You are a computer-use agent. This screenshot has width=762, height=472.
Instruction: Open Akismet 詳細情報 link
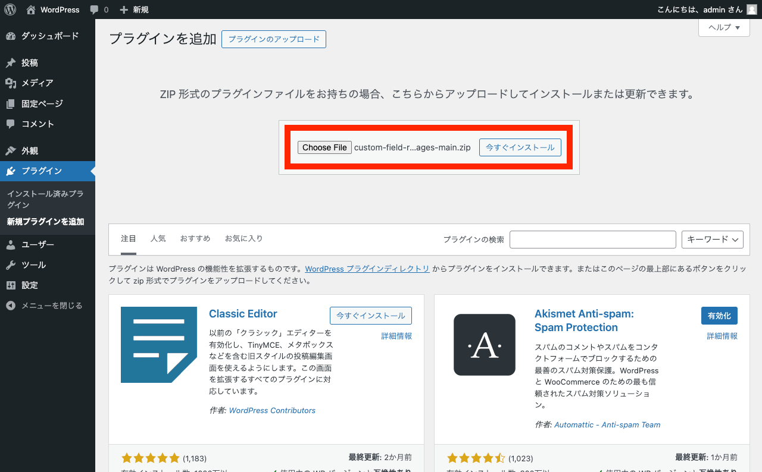(722, 336)
